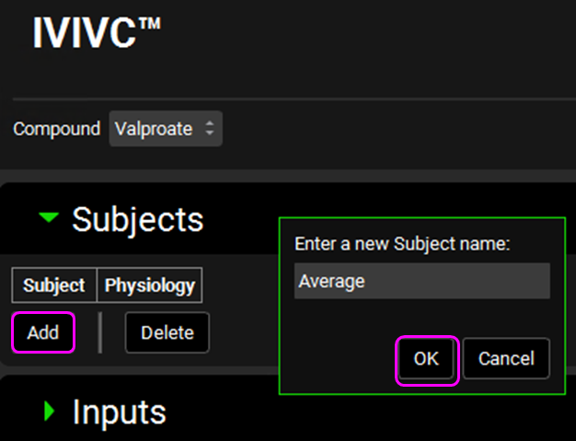576x441 pixels.
Task: Click the empty dialog area beside OK
Action: pos(340,359)
